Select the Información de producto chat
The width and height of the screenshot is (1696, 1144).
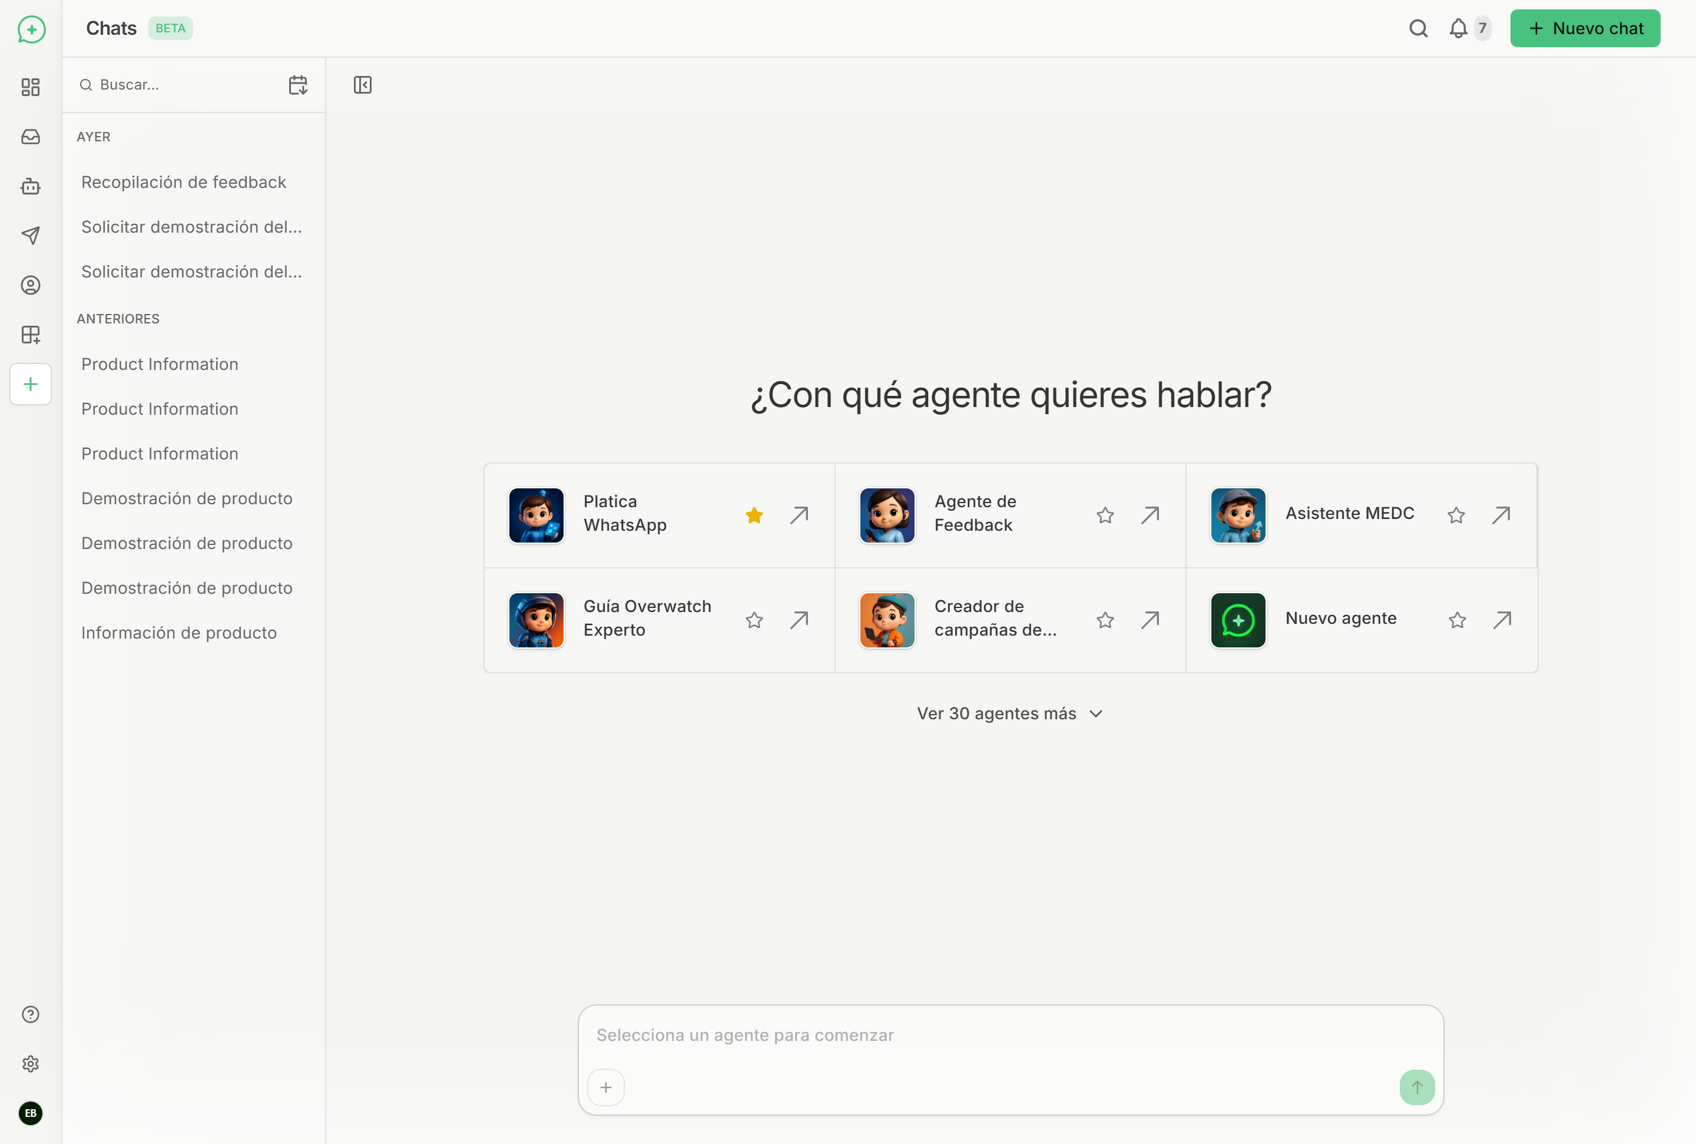click(178, 633)
